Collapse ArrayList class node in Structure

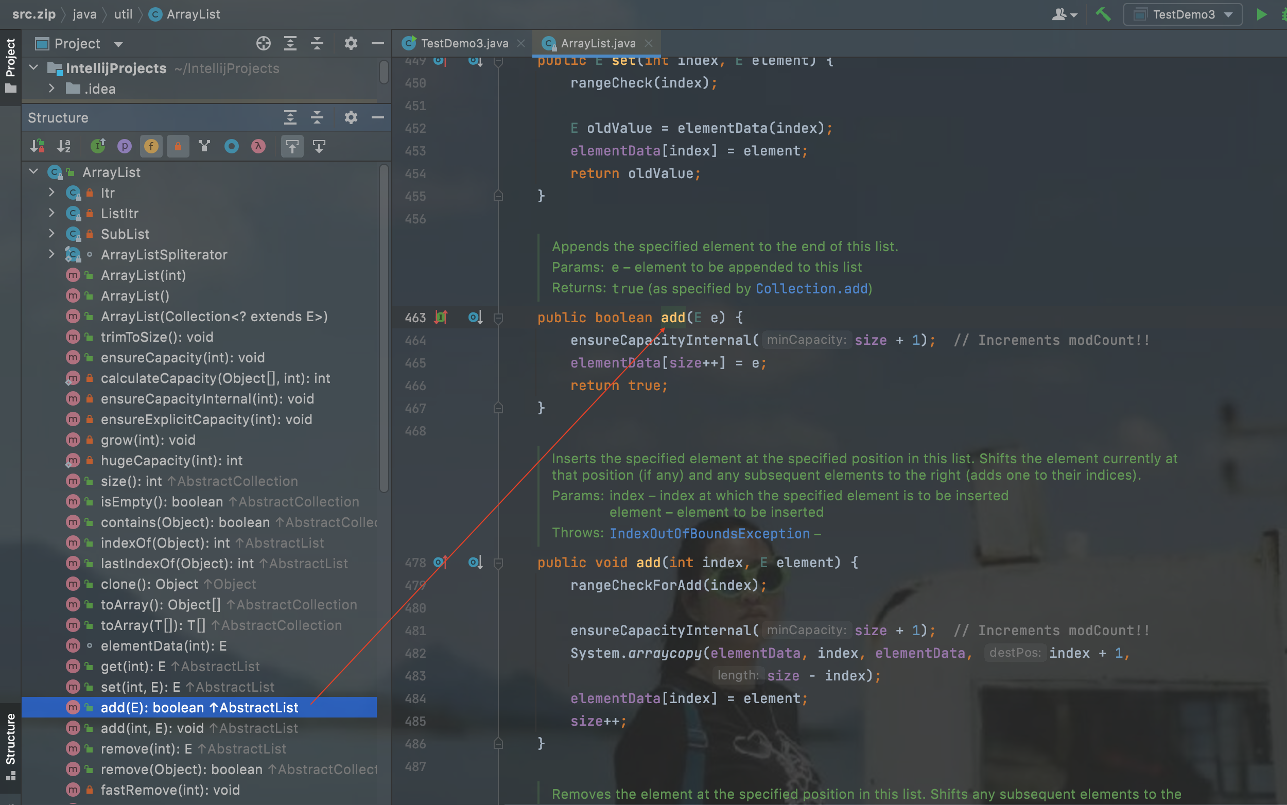33,171
